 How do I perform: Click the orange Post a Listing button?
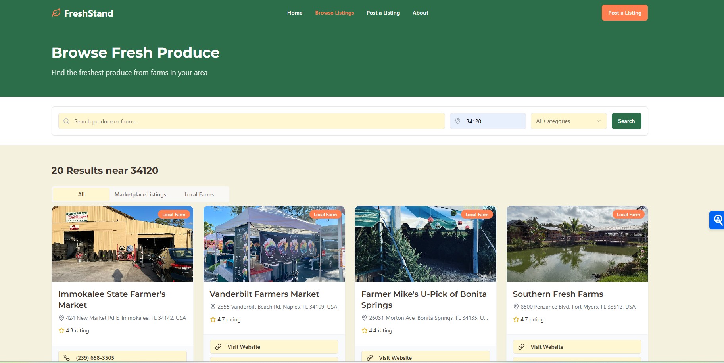624,13
